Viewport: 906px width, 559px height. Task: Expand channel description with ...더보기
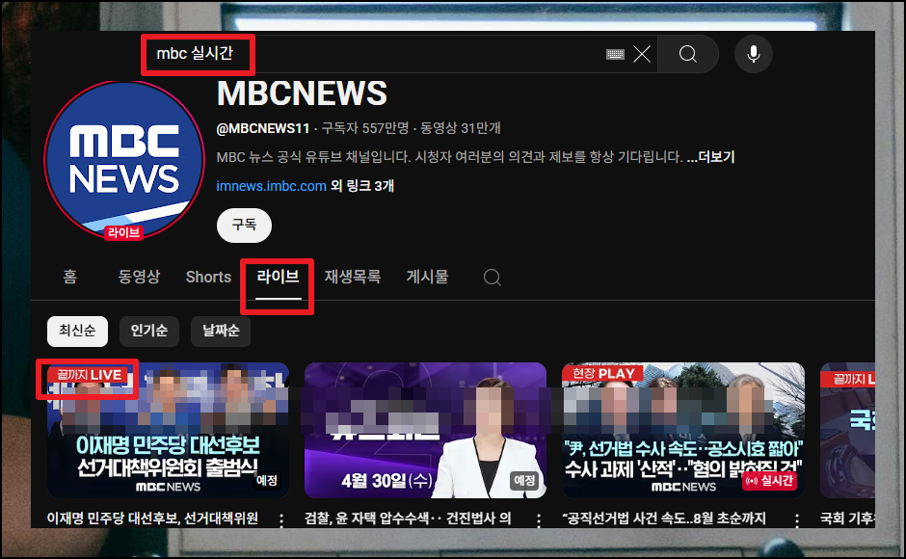point(710,157)
